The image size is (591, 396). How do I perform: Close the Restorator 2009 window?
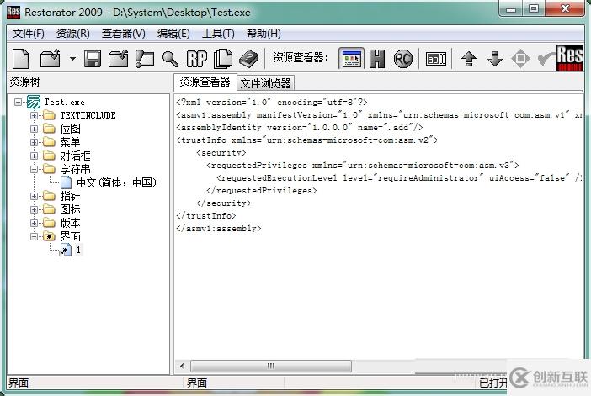coord(565,9)
